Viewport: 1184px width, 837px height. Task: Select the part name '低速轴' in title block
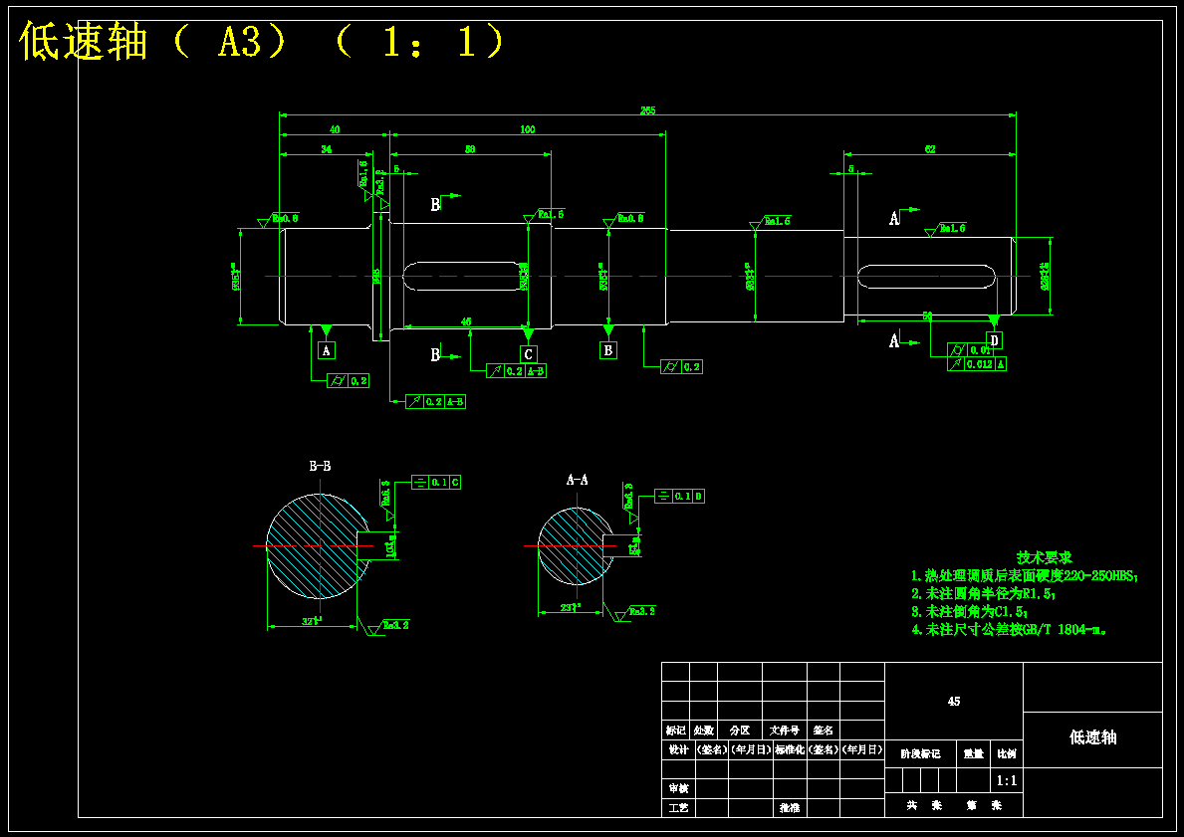[x=1092, y=737]
